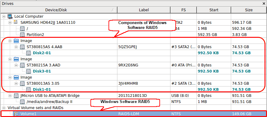Viewport: 267px width, 117px height.
Task: Click the ST380013AS 3.05 drive icon
Action: (22, 83)
